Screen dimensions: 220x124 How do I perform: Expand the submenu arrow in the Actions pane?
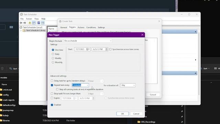[196, 60]
